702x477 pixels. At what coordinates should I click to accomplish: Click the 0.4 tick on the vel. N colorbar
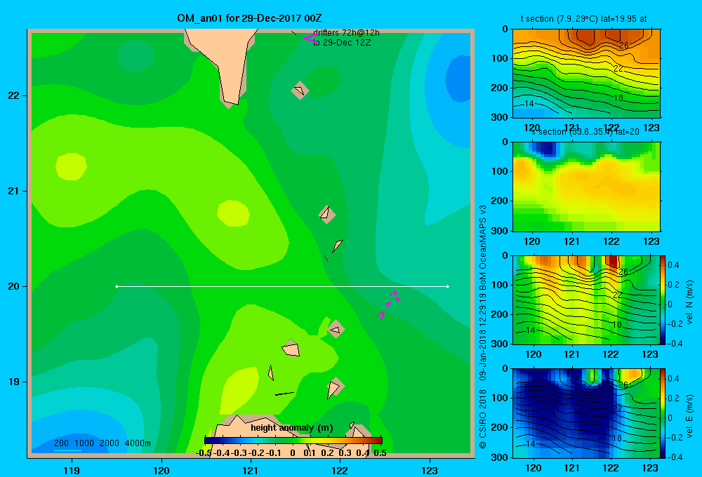(673, 265)
